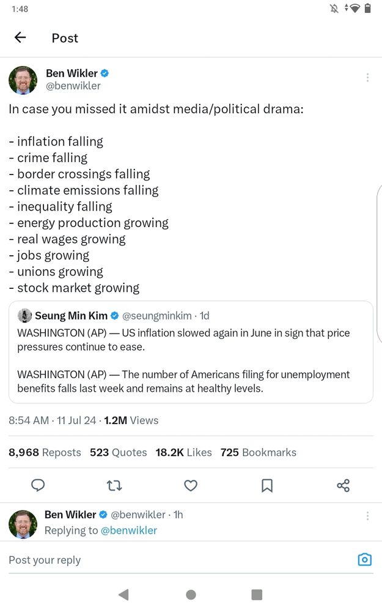Open more options on reply post
Screen dimensions: 382x612
[367, 516]
